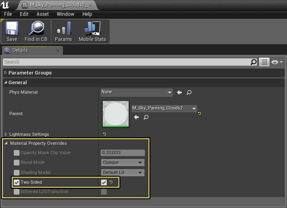
Task: Enable Opacity Mask Clip Value override
Action: pos(17,153)
